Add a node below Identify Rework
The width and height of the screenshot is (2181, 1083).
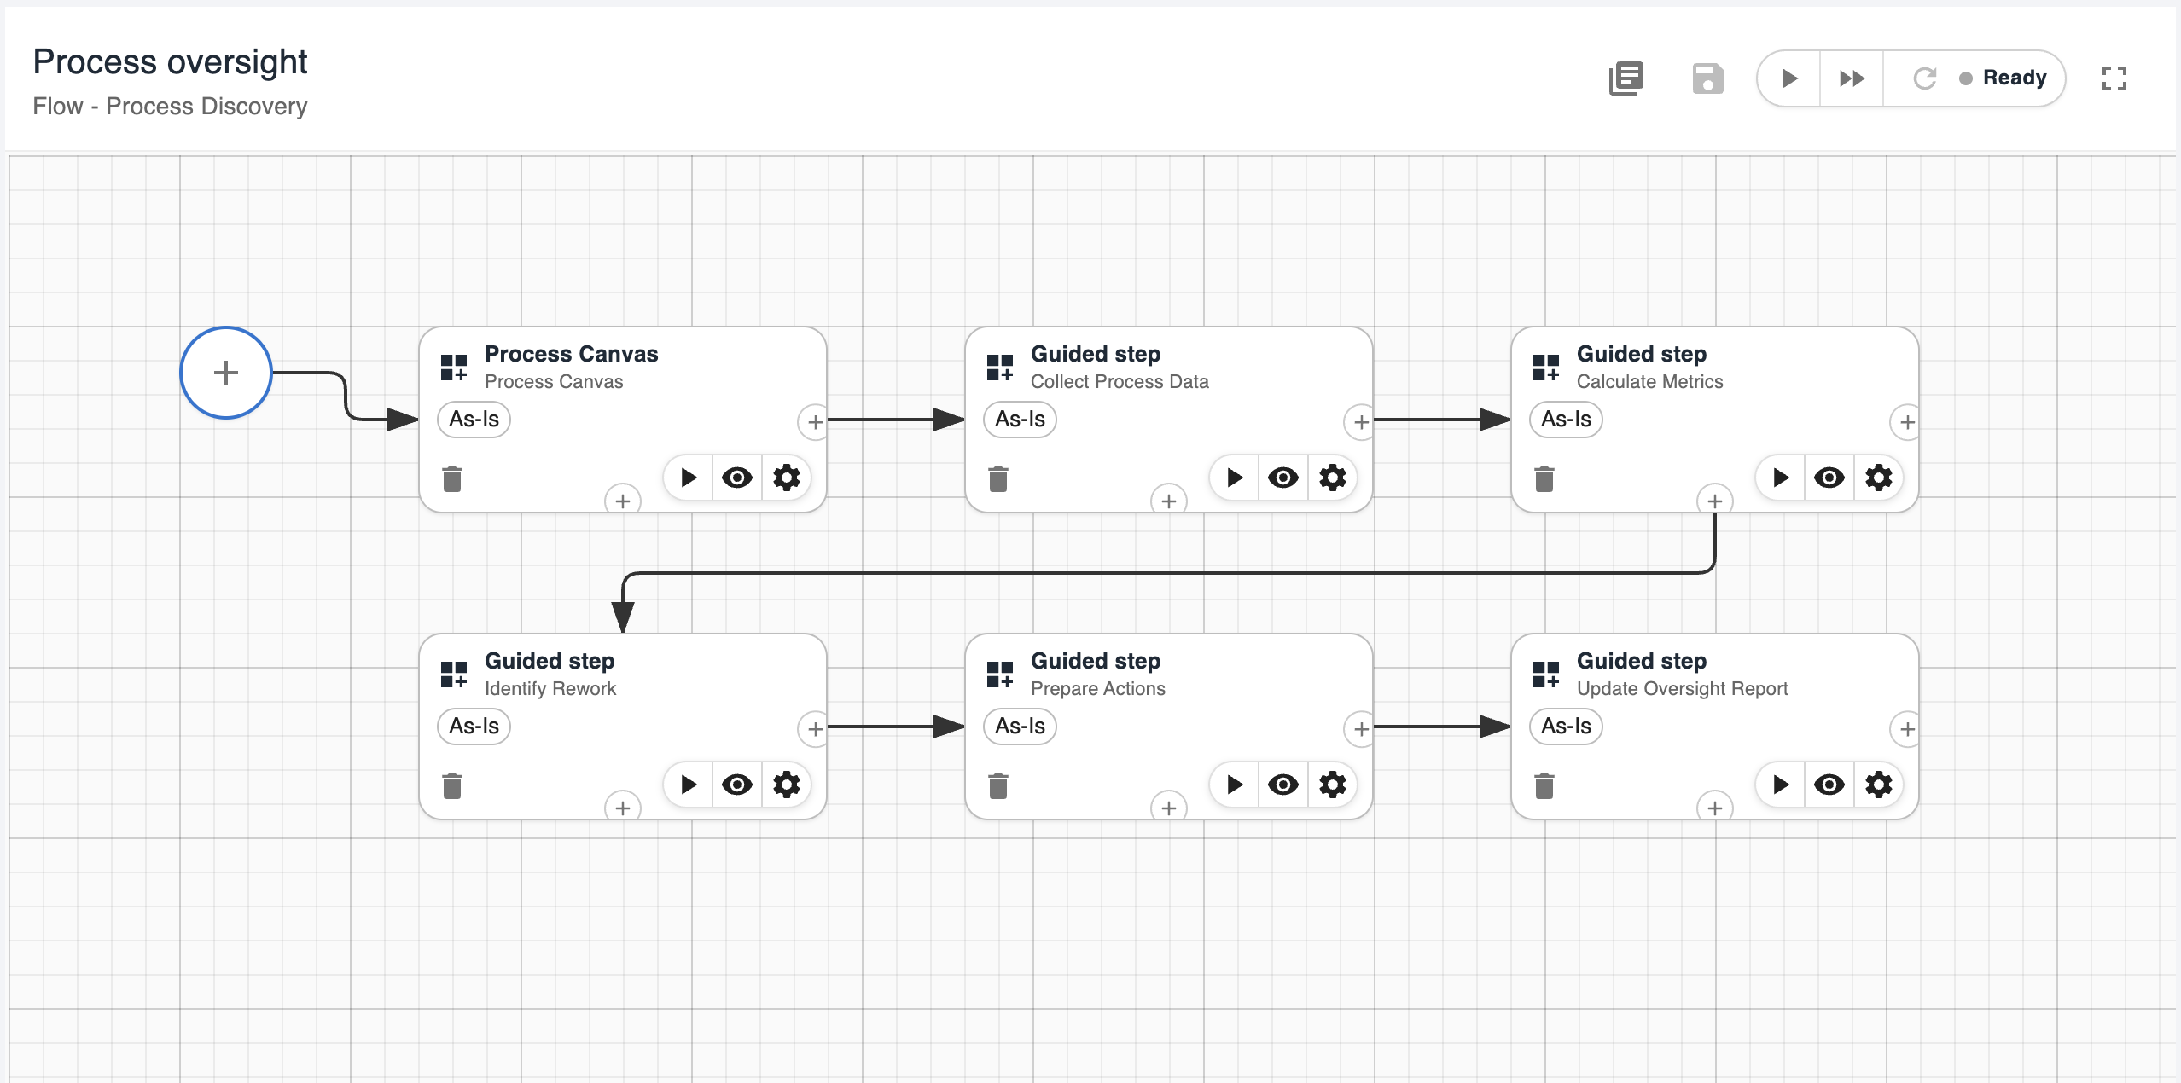pyautogui.click(x=623, y=808)
